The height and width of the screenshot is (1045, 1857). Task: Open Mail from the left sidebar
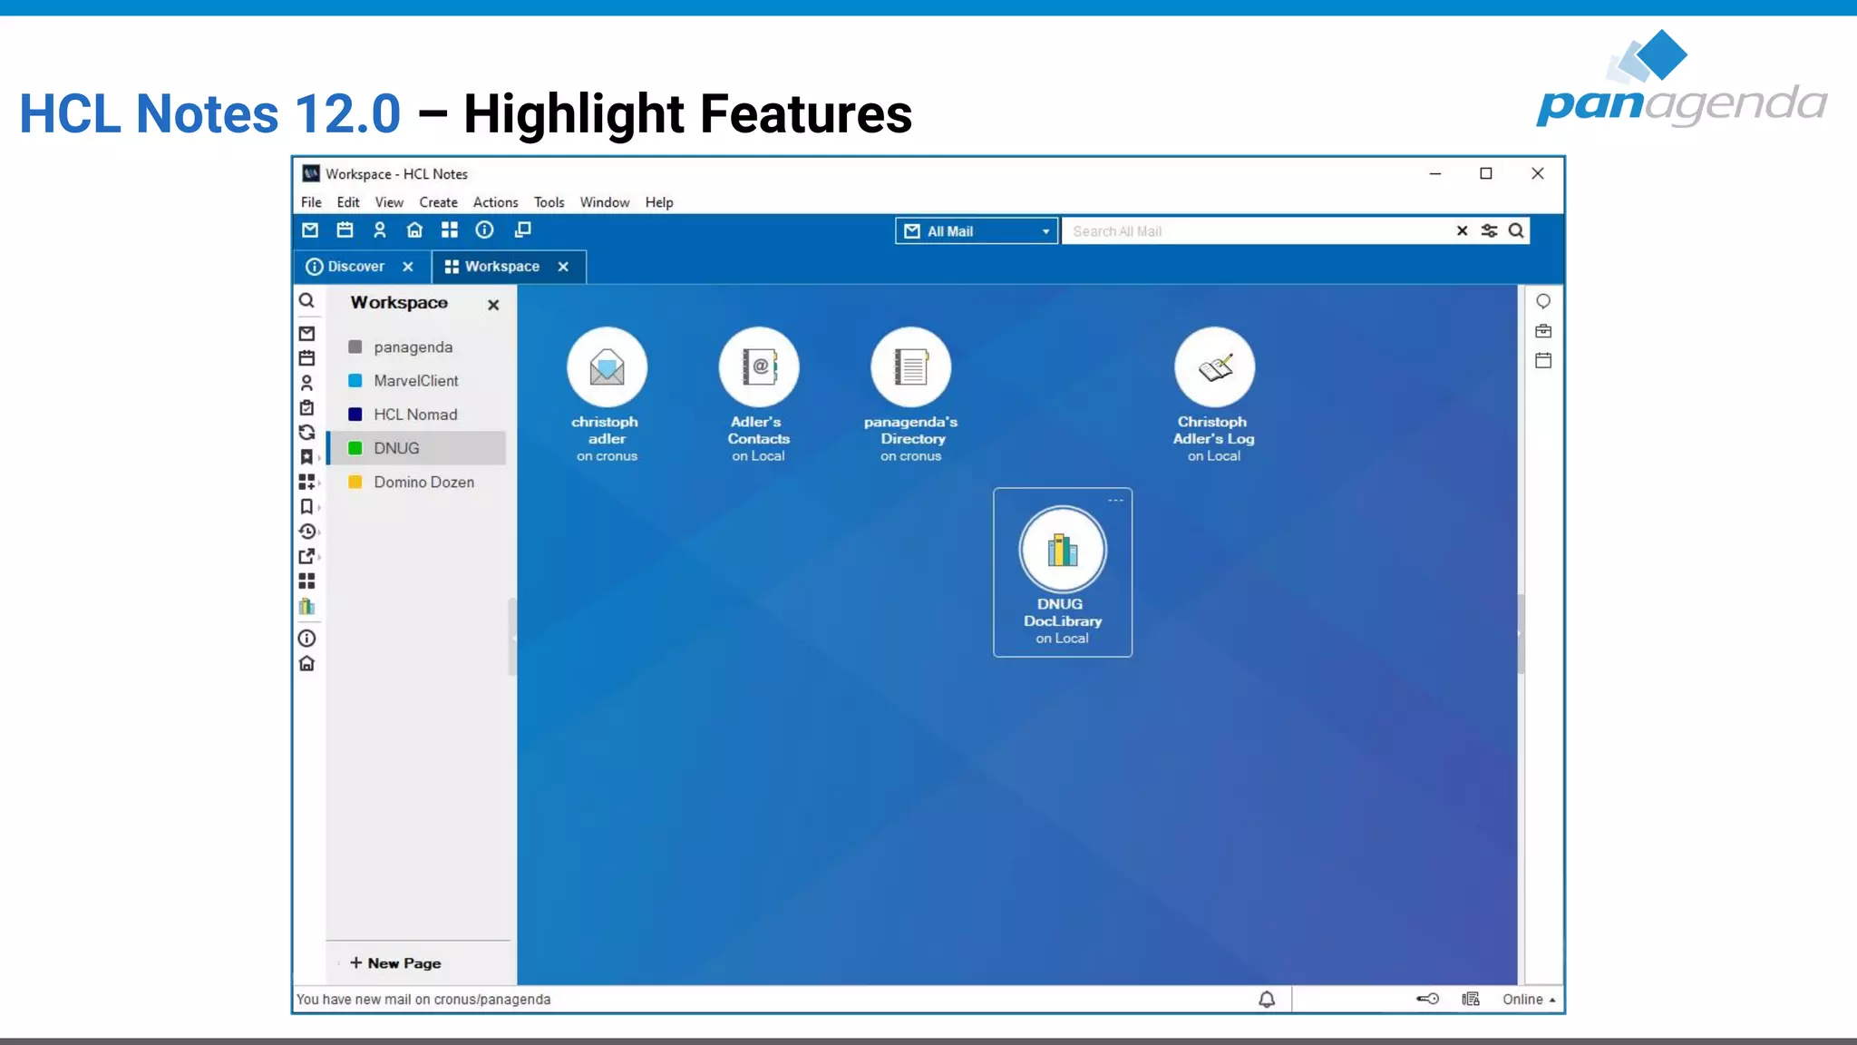306,334
